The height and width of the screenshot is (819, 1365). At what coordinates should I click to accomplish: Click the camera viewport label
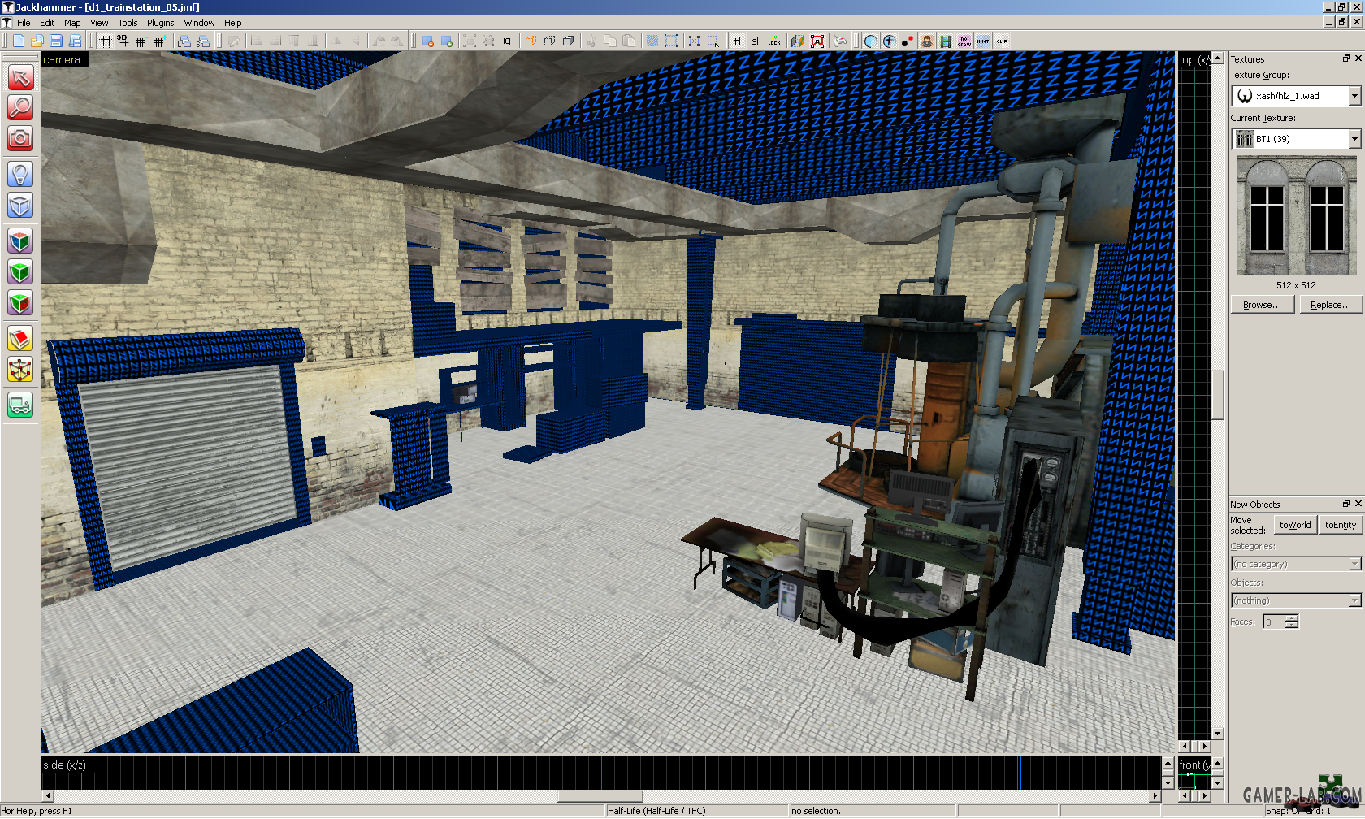[x=62, y=59]
